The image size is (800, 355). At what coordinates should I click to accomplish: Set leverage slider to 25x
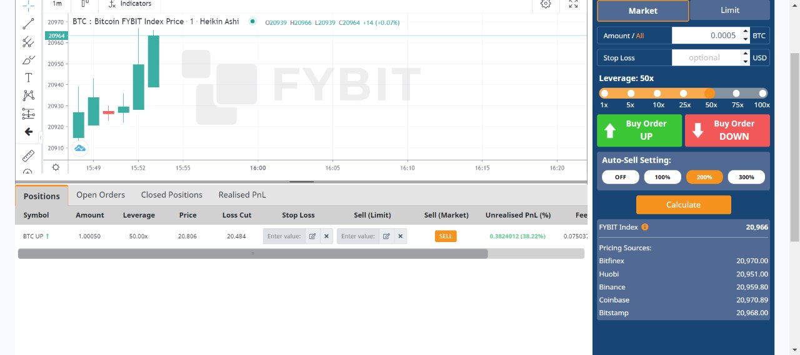(x=684, y=93)
